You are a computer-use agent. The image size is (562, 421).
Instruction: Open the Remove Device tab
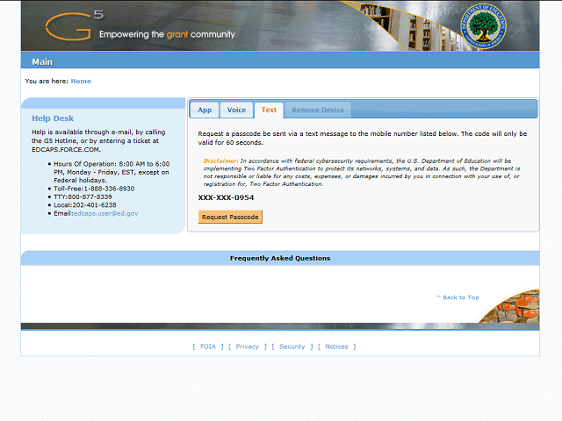pyautogui.click(x=318, y=110)
